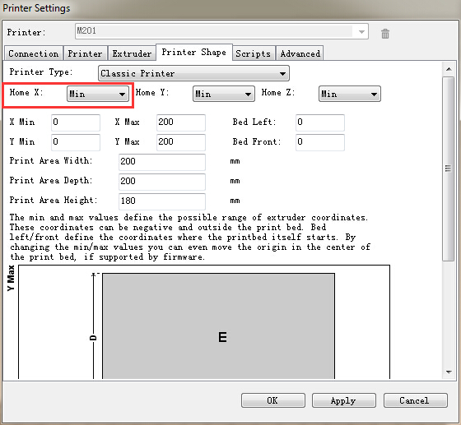Click the X Max input field
Viewport: 461px width, 425px height.
(x=181, y=122)
